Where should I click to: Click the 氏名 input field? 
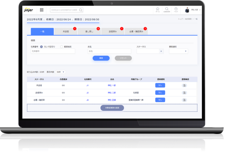[109, 51]
